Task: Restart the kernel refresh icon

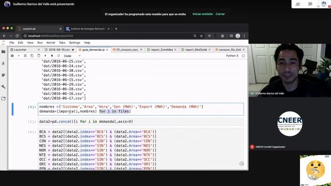Action: (x=58, y=56)
